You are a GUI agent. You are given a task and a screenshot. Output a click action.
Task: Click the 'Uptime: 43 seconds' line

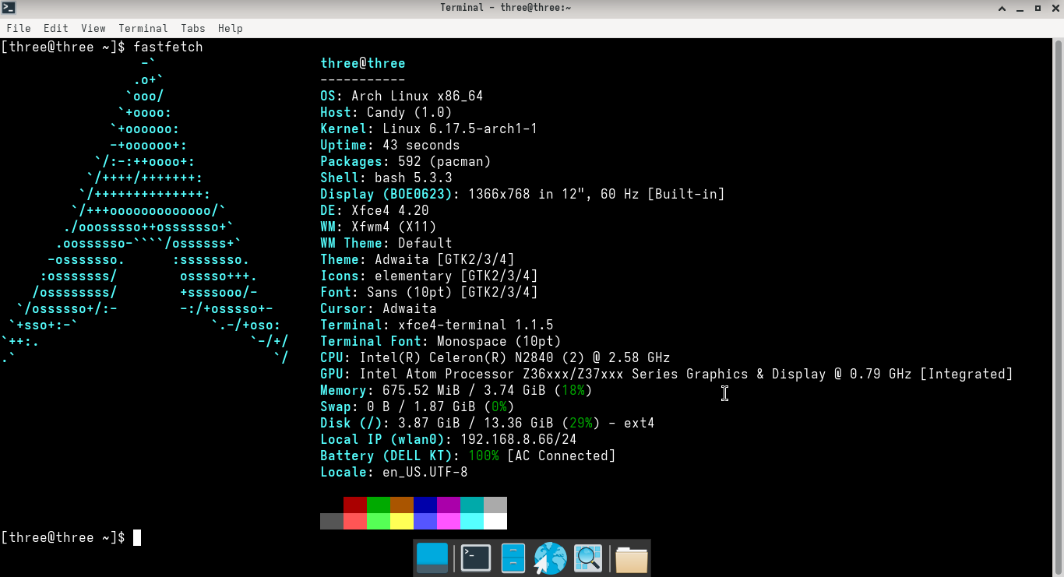pyautogui.click(x=390, y=145)
